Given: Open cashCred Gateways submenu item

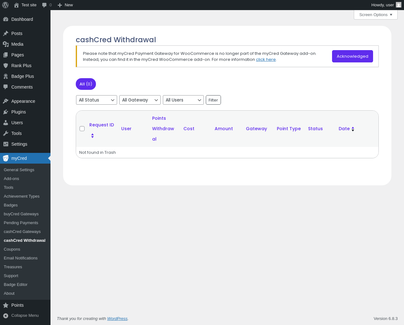Looking at the screenshot, I should pos(22,231).
